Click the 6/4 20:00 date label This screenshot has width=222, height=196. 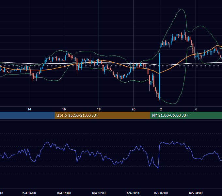(134, 193)
